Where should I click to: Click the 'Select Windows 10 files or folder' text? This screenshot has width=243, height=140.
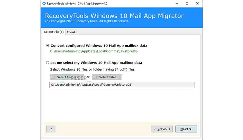92,69
